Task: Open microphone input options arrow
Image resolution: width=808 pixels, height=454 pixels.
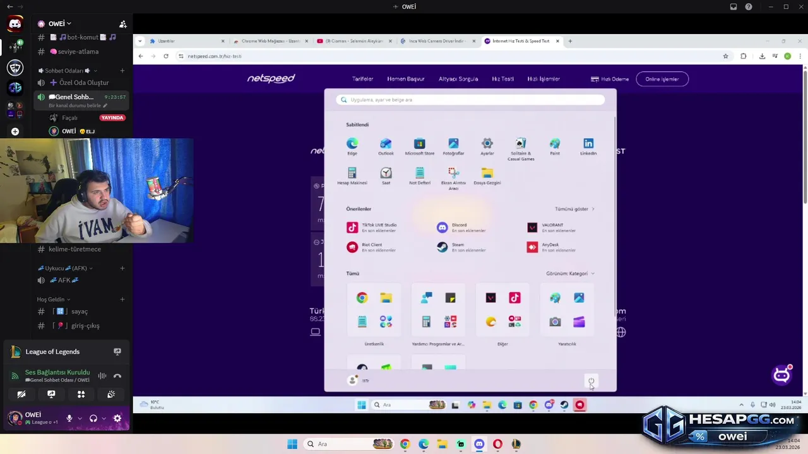Action: 80,418
